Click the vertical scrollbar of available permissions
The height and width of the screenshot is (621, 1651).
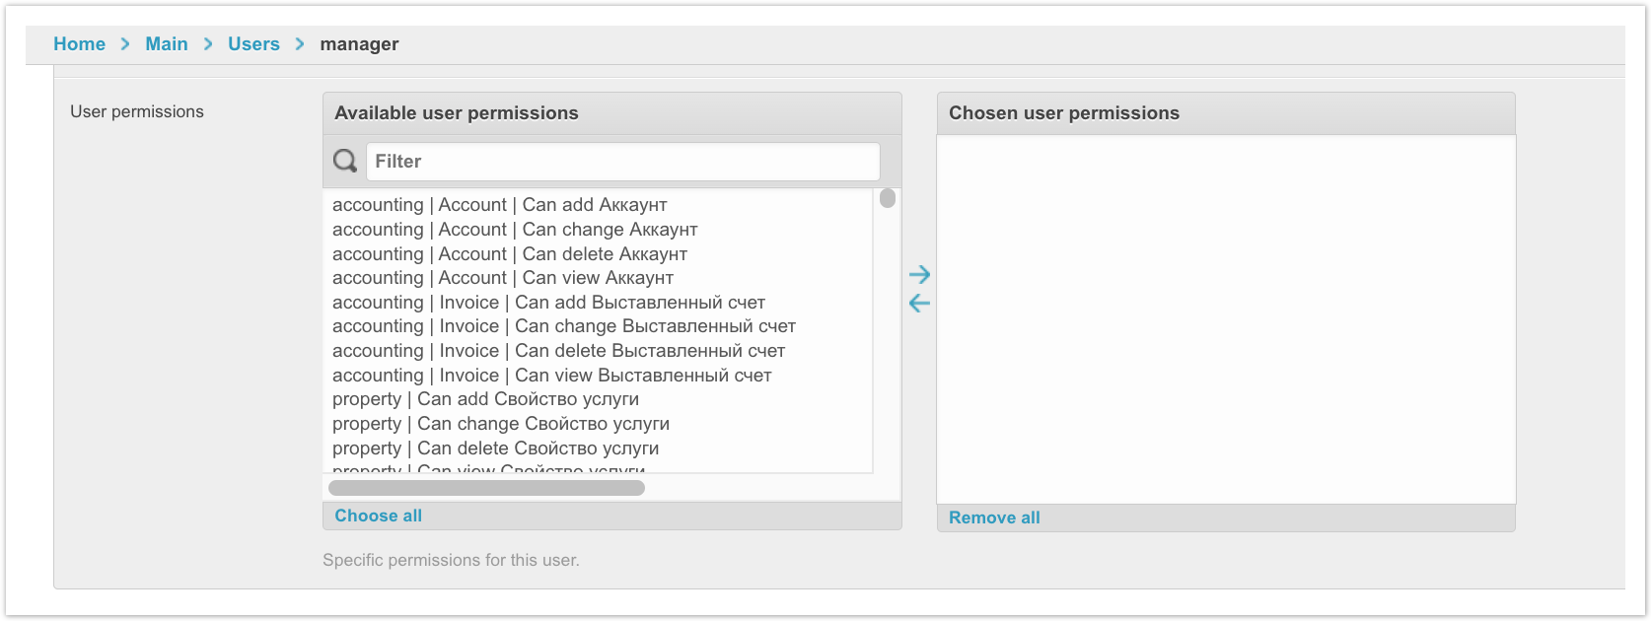(888, 199)
